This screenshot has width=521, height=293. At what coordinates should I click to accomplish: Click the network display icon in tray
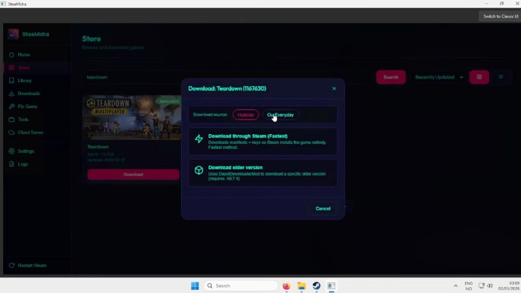coord(481,286)
